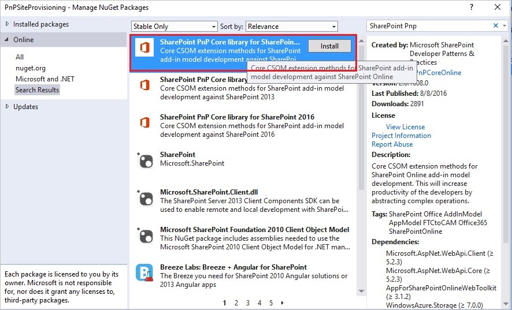
Task: Click the package Description paragraph in details
Action: point(425,184)
